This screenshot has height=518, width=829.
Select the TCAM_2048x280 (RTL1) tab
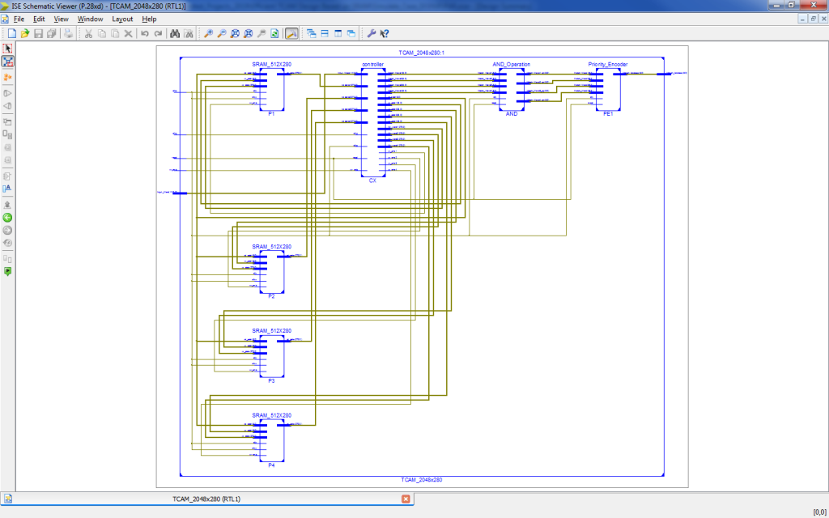205,499
